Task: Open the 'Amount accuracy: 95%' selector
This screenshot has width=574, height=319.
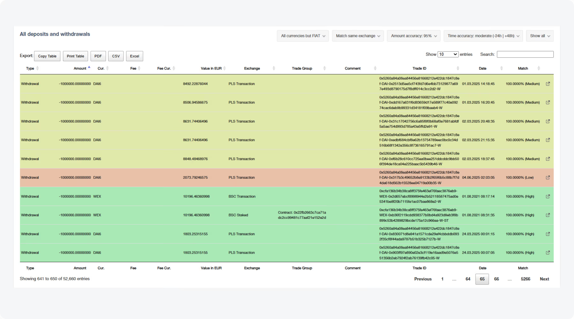Action: coord(413,36)
